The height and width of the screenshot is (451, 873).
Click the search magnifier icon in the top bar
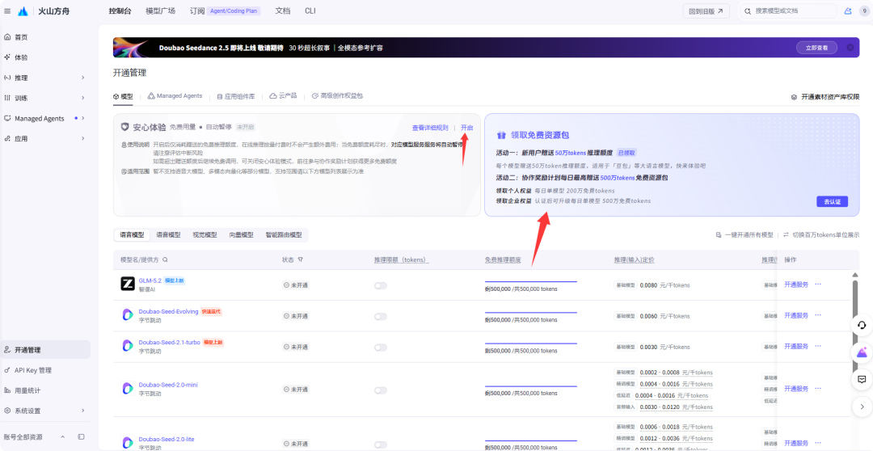coord(748,11)
